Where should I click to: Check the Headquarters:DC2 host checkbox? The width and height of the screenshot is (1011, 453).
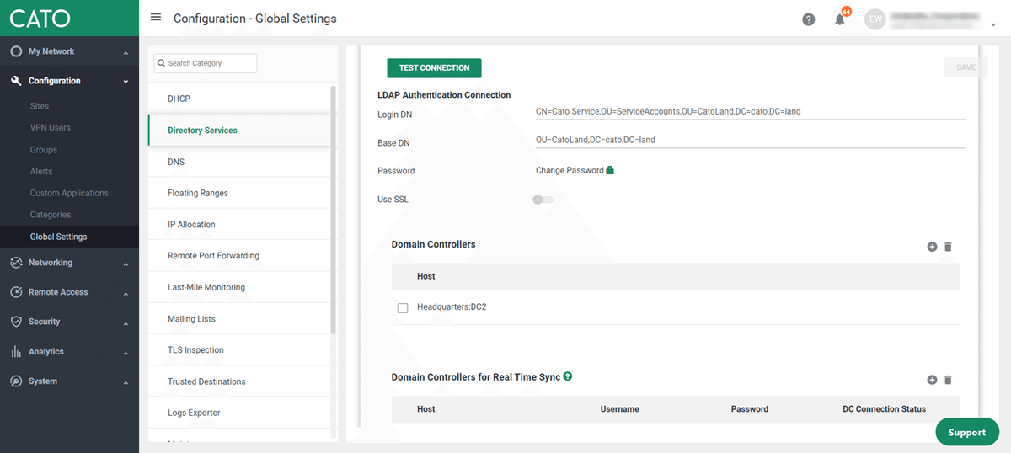[403, 308]
